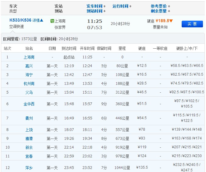Open the 杭州南 station link
Screen dimensions: 206x172
[29, 84]
